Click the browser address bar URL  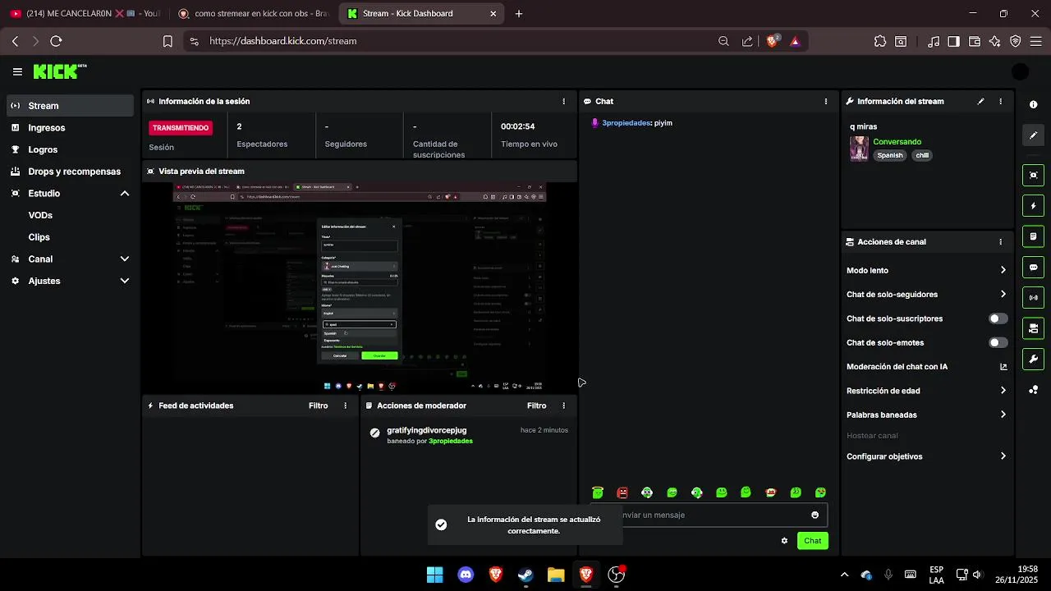point(282,41)
